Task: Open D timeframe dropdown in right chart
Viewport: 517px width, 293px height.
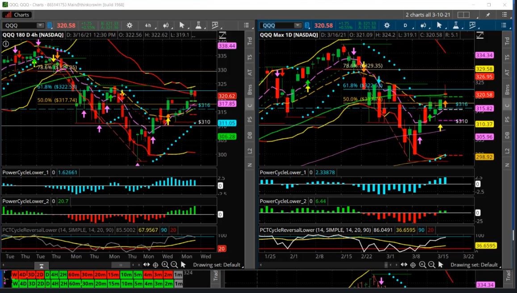Action: (x=405, y=25)
